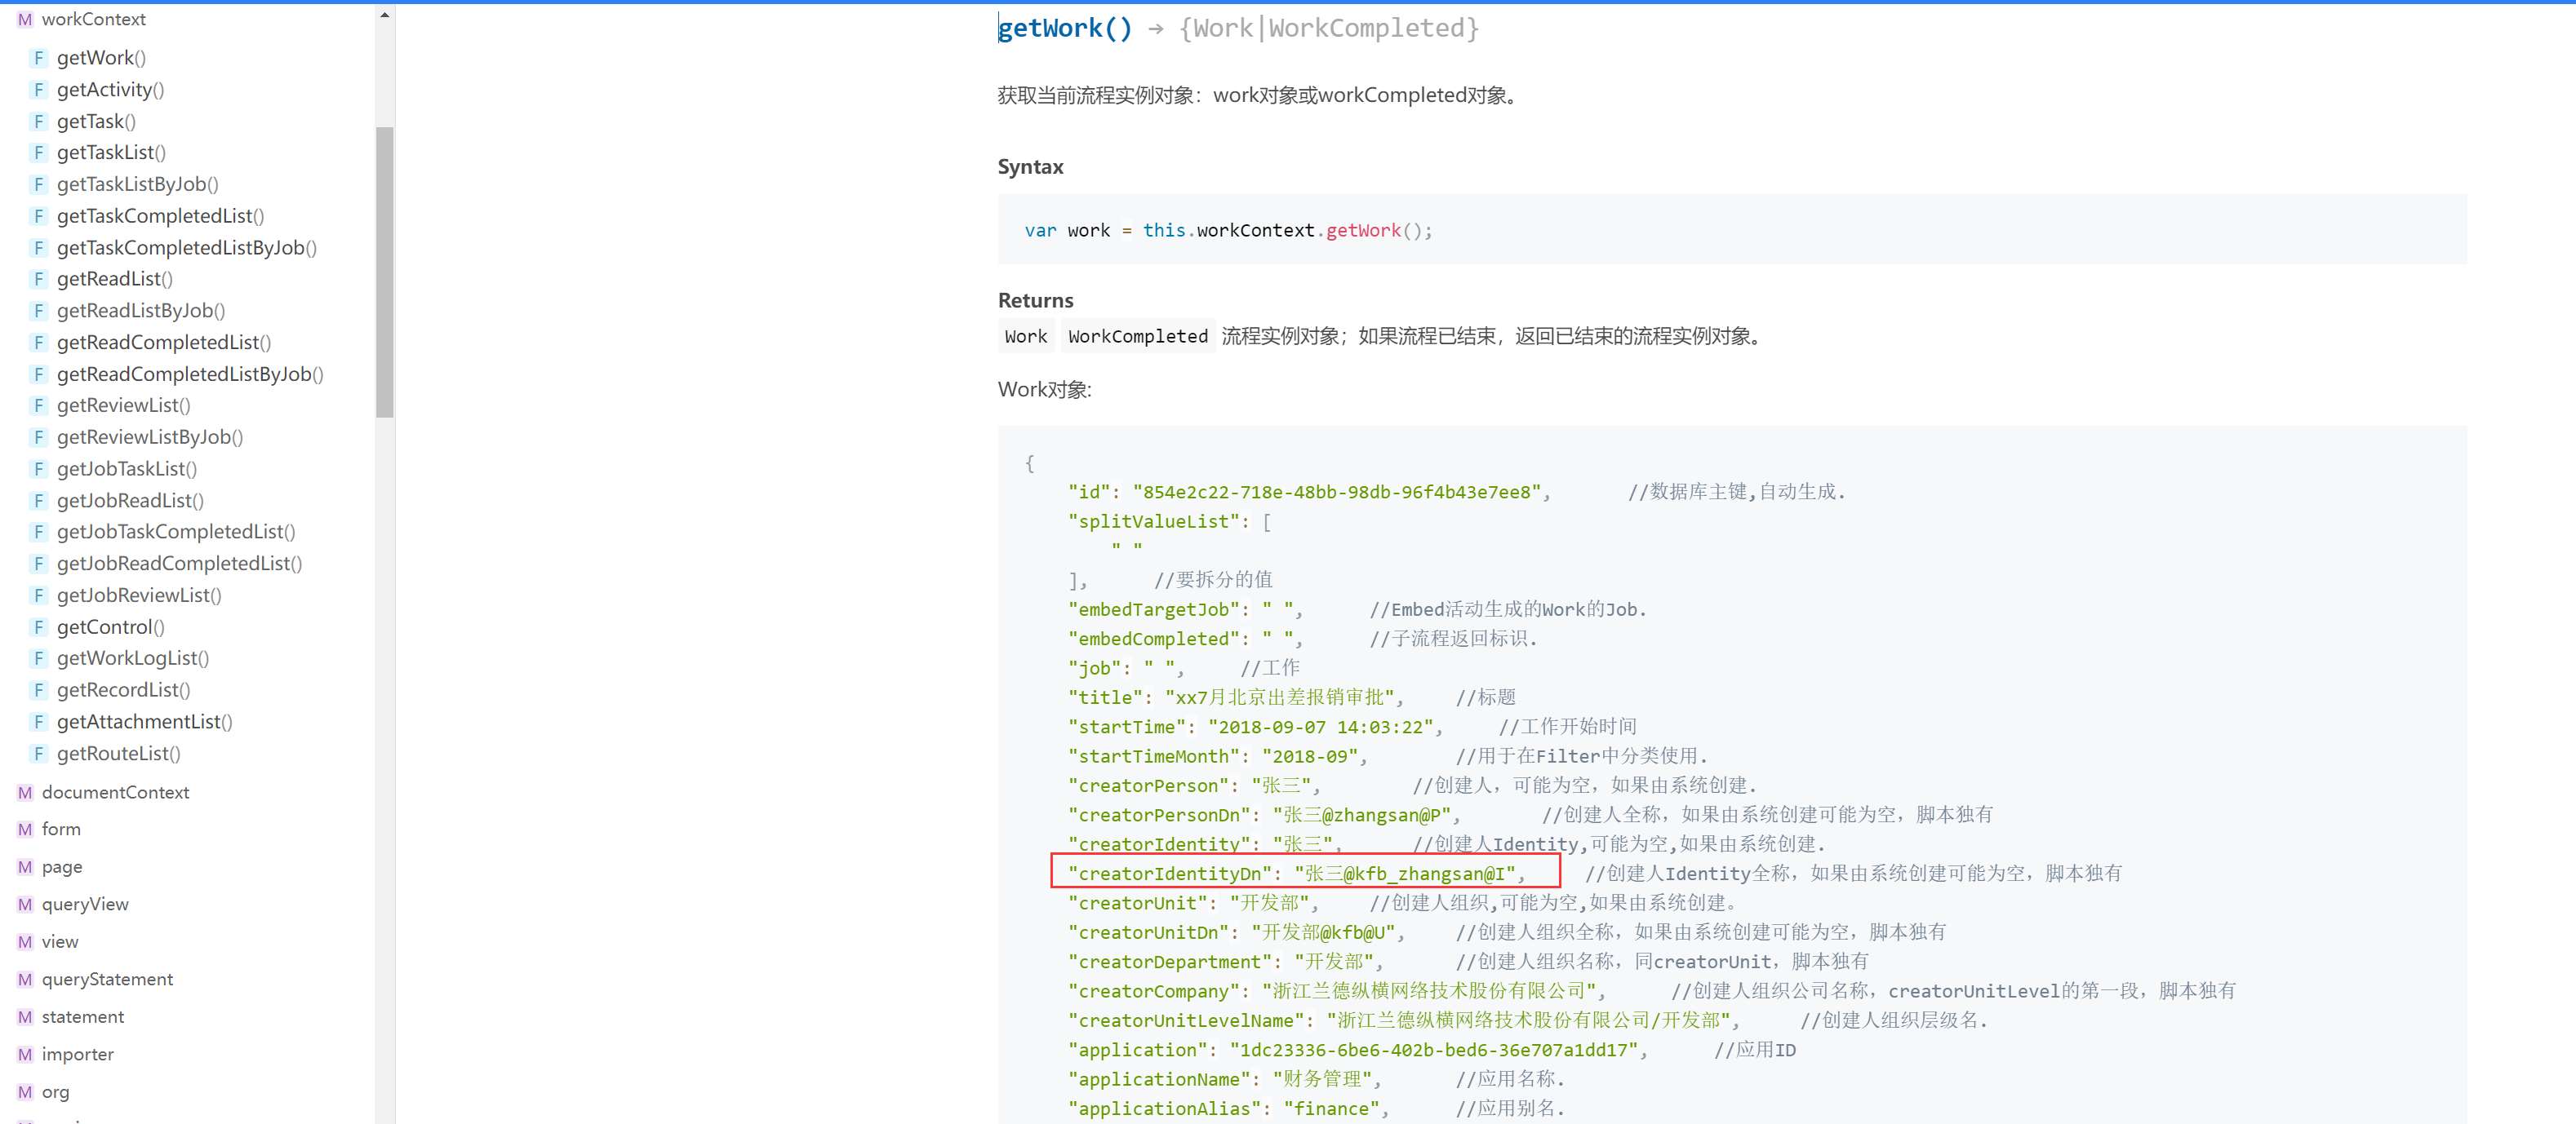
Task: Click the F icon beside getControl()
Action: 39,626
